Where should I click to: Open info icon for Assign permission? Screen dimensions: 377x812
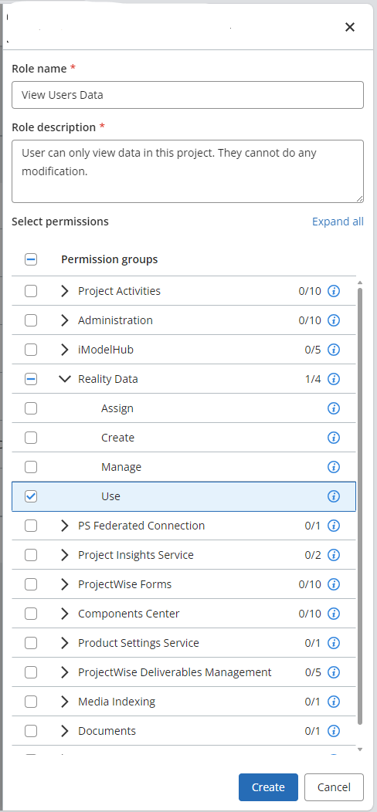click(x=334, y=408)
